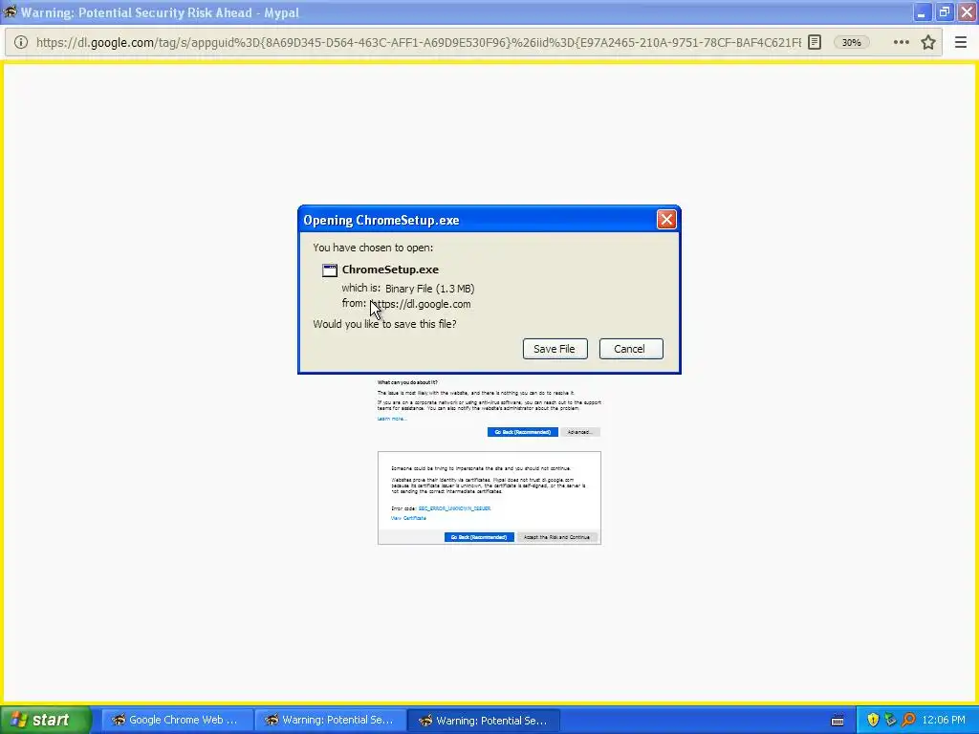Viewport: 979px width, 734px height.
Task: Switch to Google Chrome Web taskbar window
Action: [177, 720]
